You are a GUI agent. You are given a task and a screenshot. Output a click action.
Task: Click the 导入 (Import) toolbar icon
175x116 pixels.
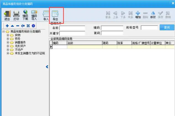46,15
